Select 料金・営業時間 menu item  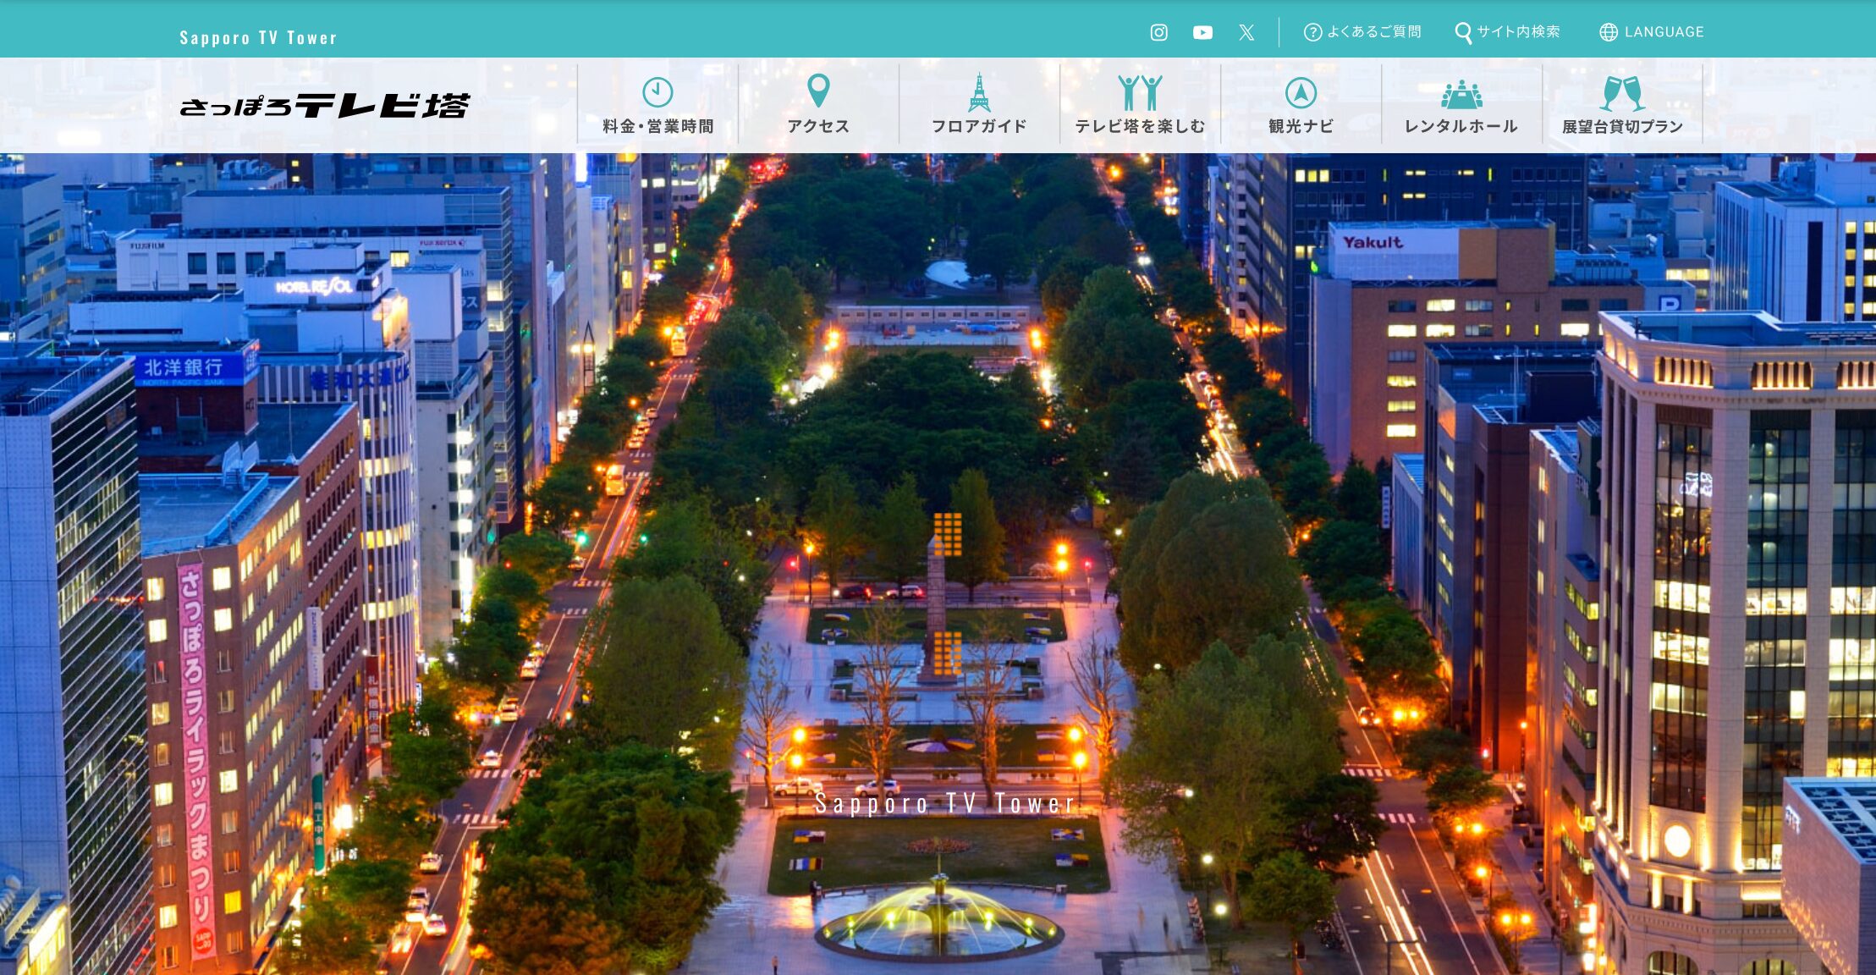[x=657, y=126]
